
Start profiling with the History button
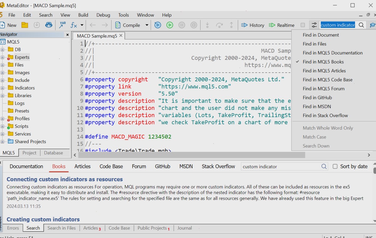(253, 25)
